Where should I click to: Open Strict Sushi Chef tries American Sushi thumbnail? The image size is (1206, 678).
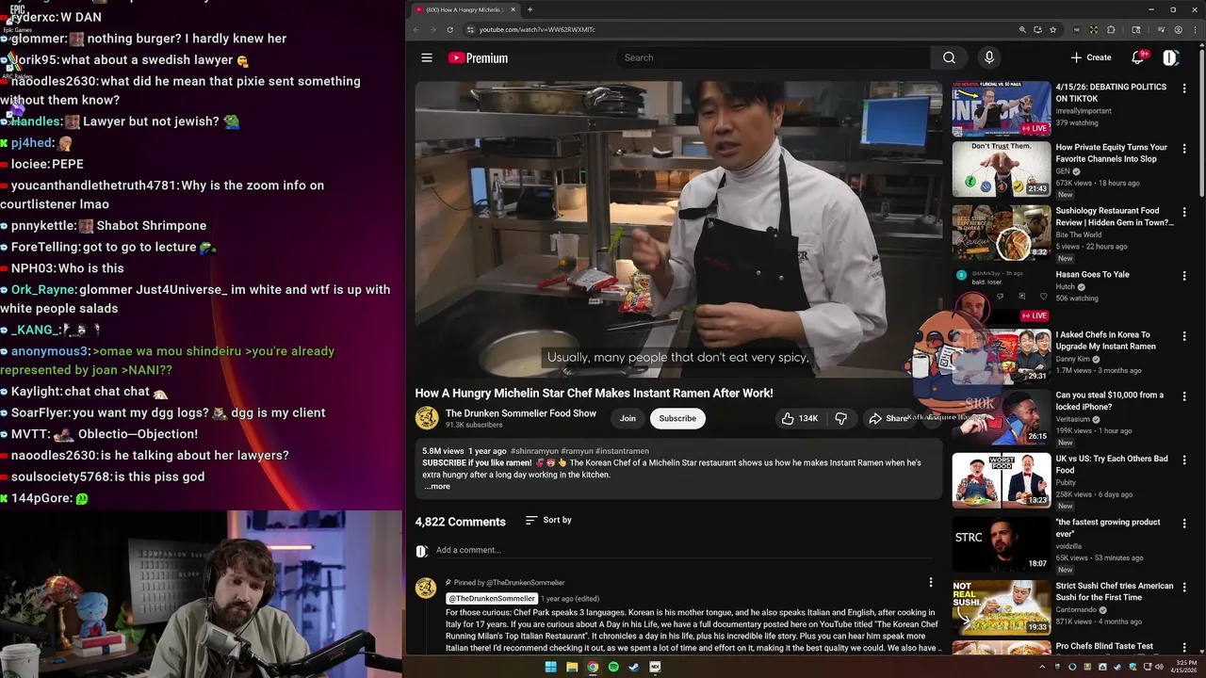tap(1001, 607)
